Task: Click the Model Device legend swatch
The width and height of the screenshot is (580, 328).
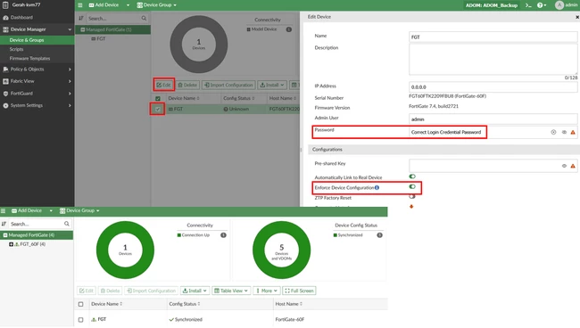Action: pos(249,29)
